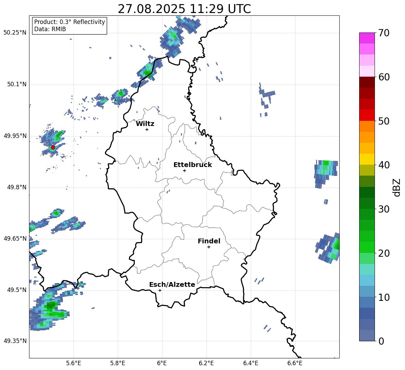The image size is (405, 370).
Task: Click the Findel station cross marker
Action: click(x=209, y=247)
